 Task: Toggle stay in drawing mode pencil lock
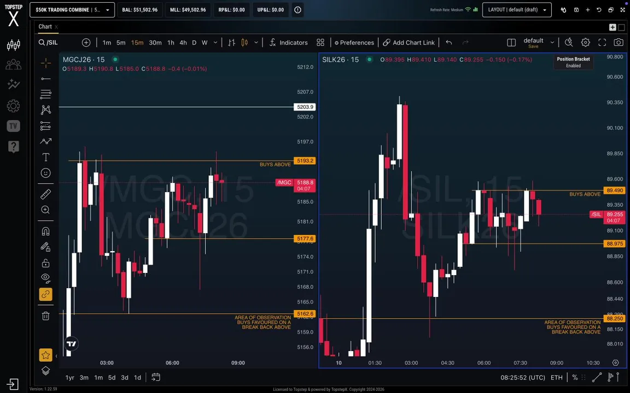pyautogui.click(x=46, y=247)
